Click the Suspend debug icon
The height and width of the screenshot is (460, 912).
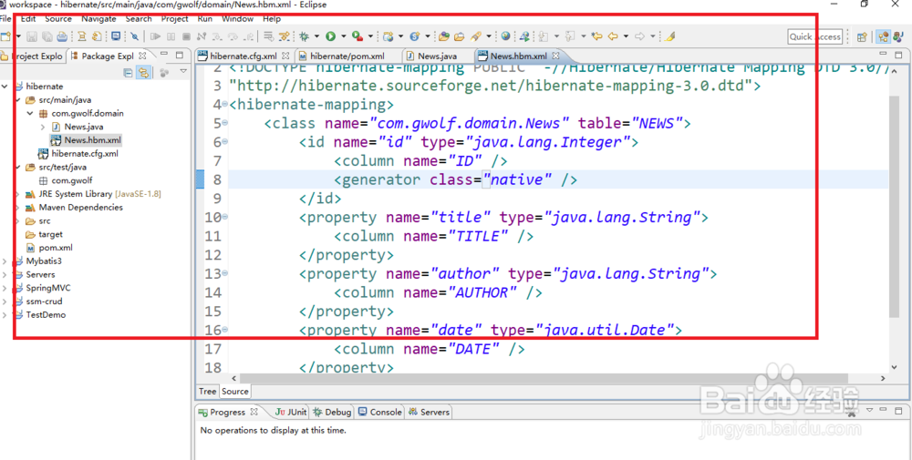(x=171, y=36)
